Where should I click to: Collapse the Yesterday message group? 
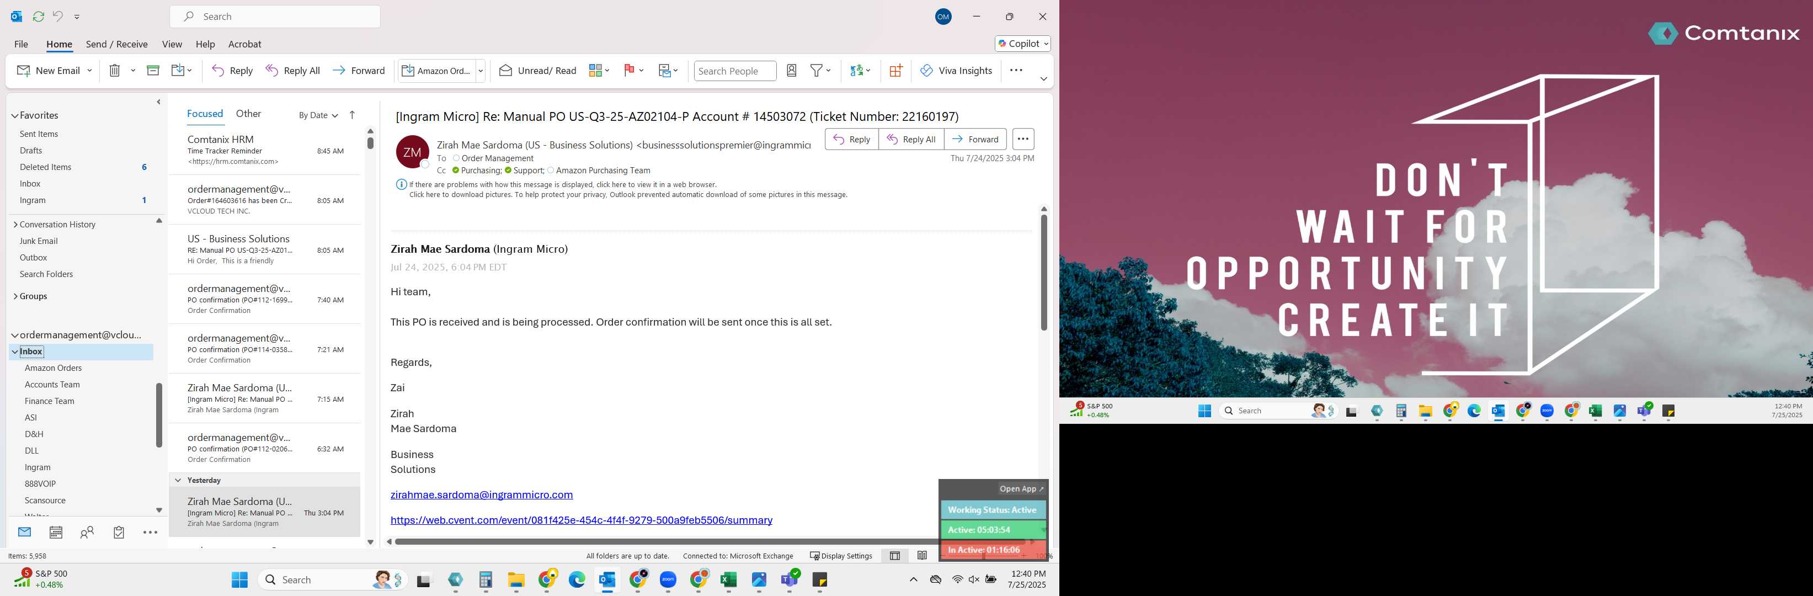178,481
